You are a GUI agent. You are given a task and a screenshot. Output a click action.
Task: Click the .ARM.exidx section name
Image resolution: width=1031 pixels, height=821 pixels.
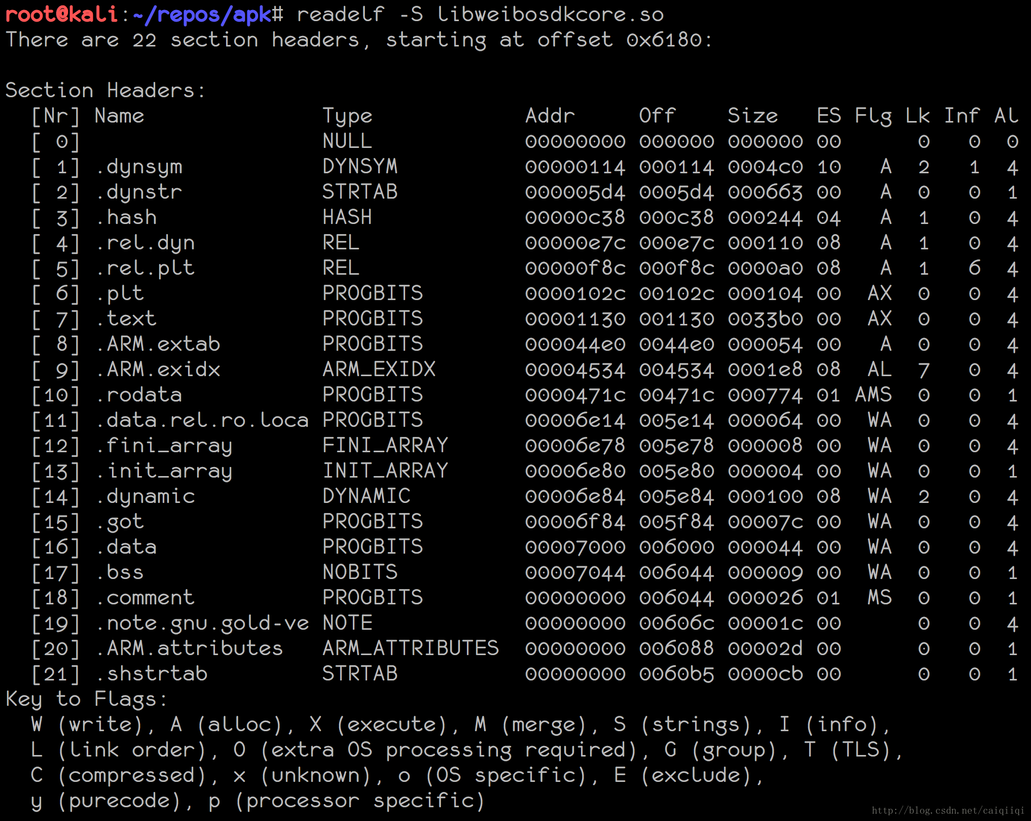pyautogui.click(x=158, y=369)
